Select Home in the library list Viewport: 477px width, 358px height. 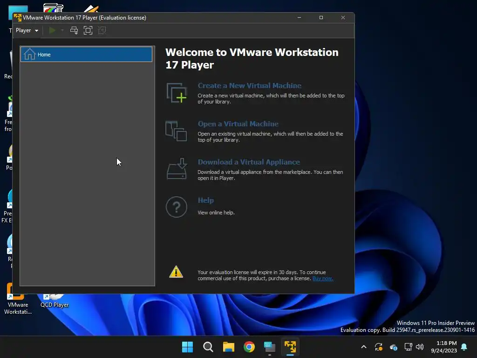[86, 55]
